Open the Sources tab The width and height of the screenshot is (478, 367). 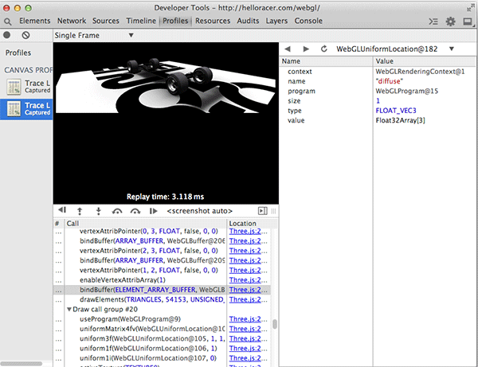click(106, 21)
